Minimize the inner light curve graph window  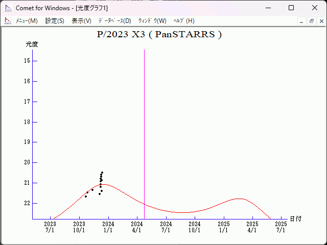click(x=302, y=21)
